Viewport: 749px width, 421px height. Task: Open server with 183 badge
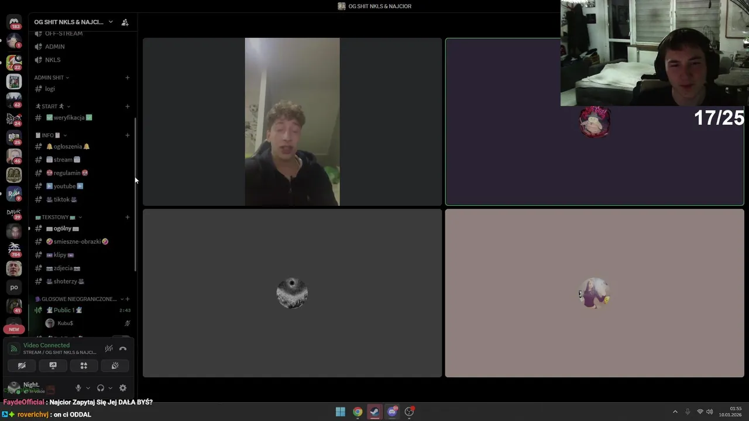pyautogui.click(x=14, y=22)
